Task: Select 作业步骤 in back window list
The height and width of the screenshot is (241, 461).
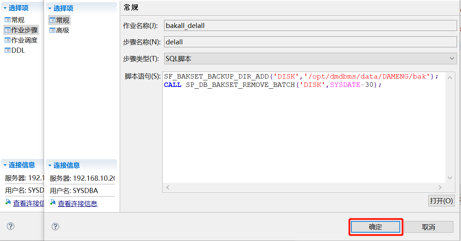Action: pyautogui.click(x=21, y=30)
